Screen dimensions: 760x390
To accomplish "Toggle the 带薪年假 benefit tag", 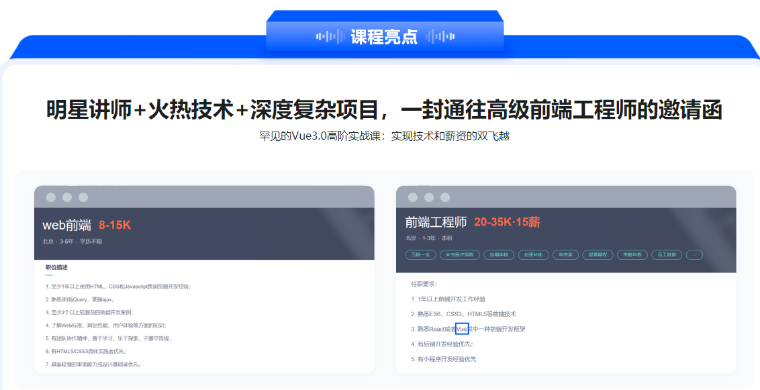I will [632, 254].
